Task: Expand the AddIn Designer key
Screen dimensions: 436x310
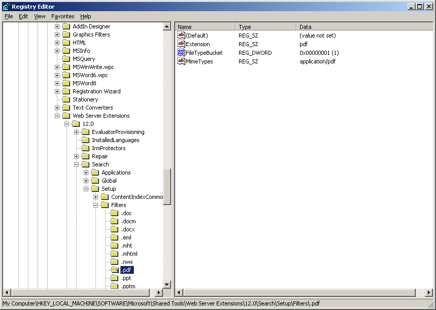Action: 57,27
